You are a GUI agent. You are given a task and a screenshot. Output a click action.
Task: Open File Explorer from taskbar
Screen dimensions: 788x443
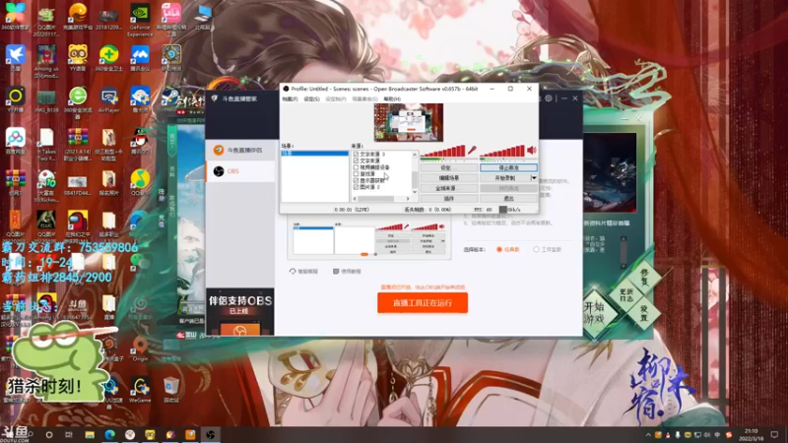click(90, 434)
